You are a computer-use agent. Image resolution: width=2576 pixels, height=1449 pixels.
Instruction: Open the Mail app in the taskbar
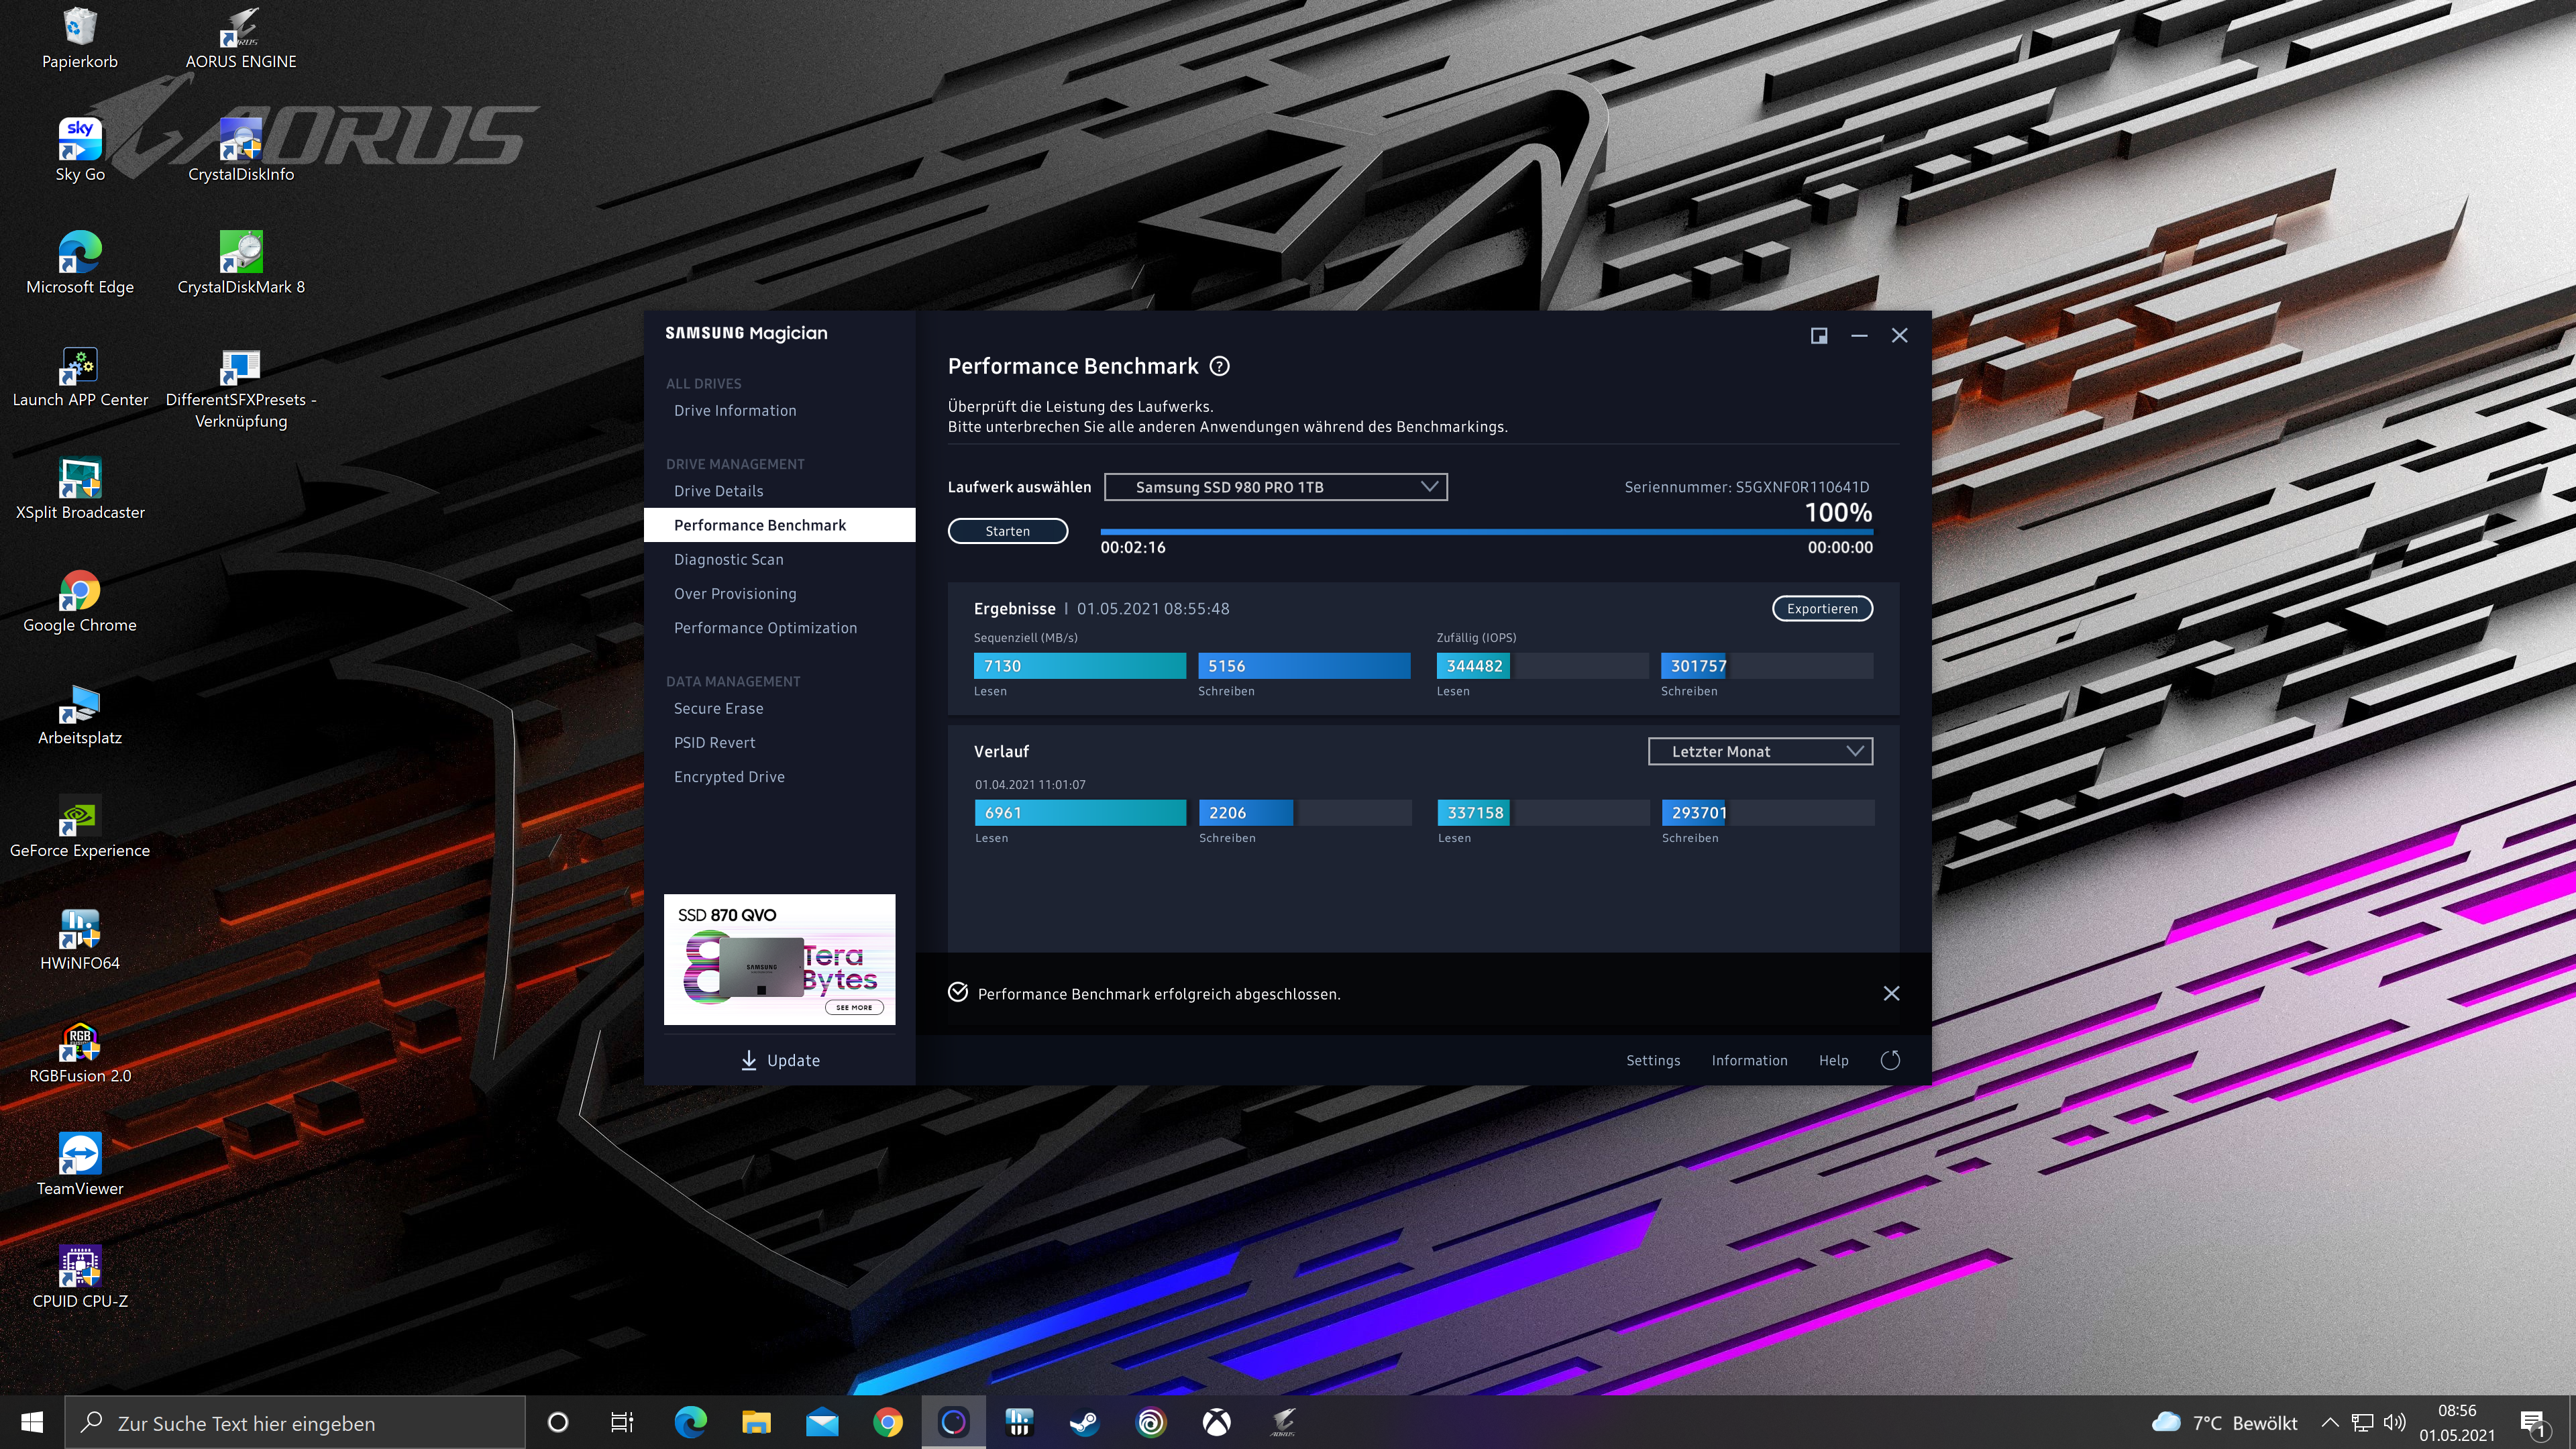(822, 1422)
